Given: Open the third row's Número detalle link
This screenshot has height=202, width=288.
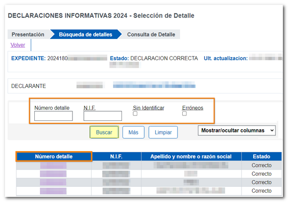Looking at the screenshot, I should click(x=53, y=182).
